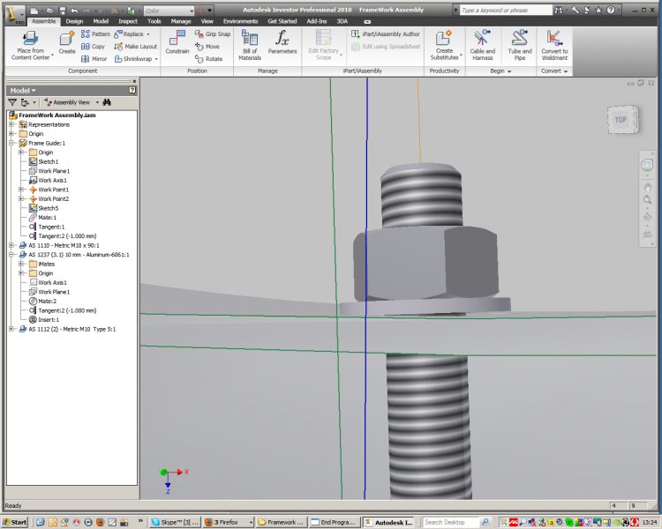The image size is (662, 529).
Task: Expand AS 1110 Metric M10 x 90:1
Action: pos(11,245)
